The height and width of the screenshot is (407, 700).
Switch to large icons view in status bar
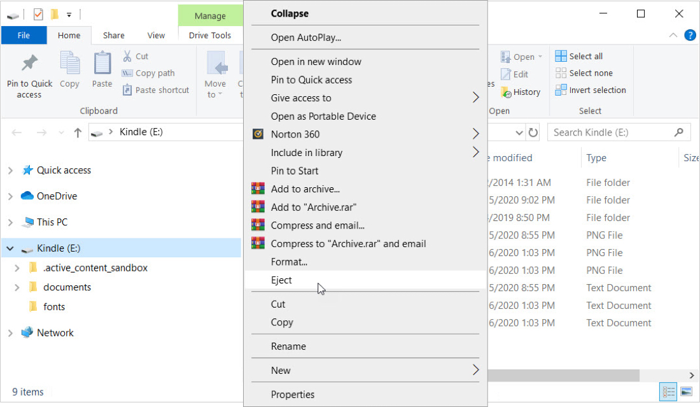pyautogui.click(x=686, y=391)
